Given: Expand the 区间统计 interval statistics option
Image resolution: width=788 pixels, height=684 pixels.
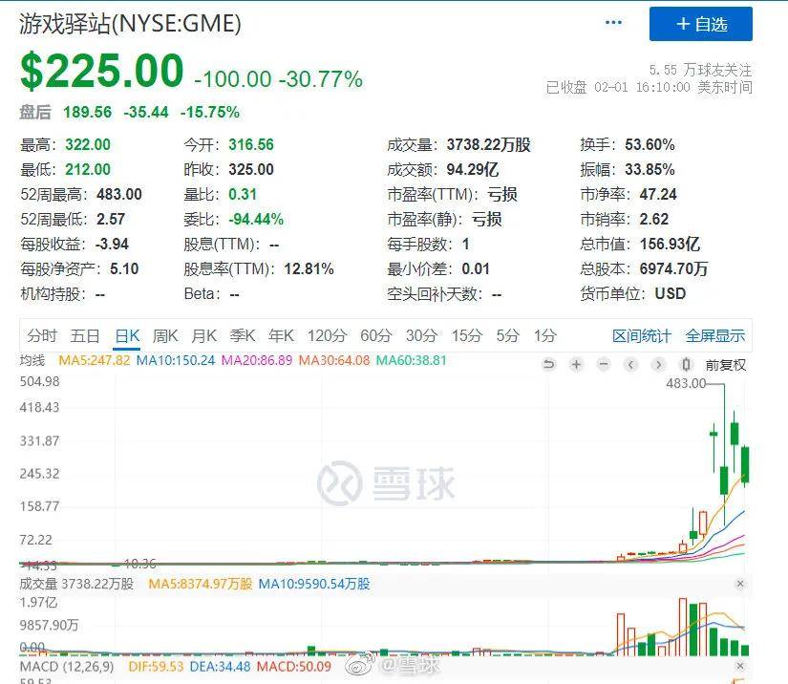Looking at the screenshot, I should [x=643, y=336].
